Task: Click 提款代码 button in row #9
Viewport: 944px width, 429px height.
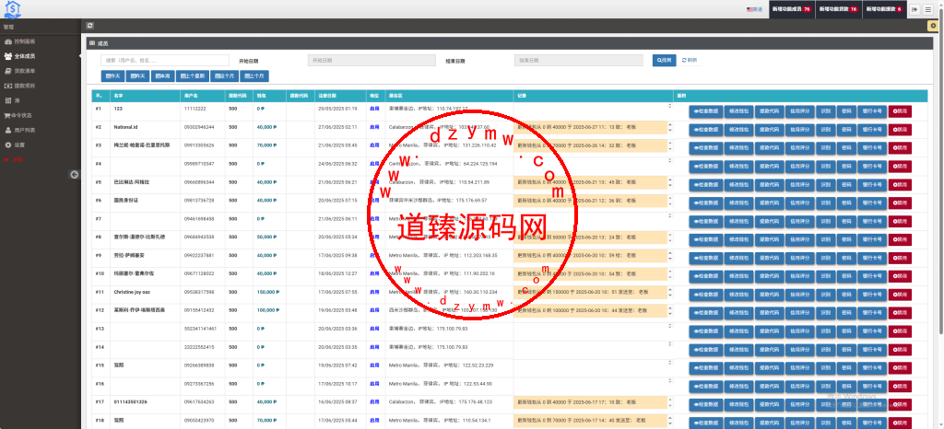Action: pyautogui.click(x=768, y=259)
